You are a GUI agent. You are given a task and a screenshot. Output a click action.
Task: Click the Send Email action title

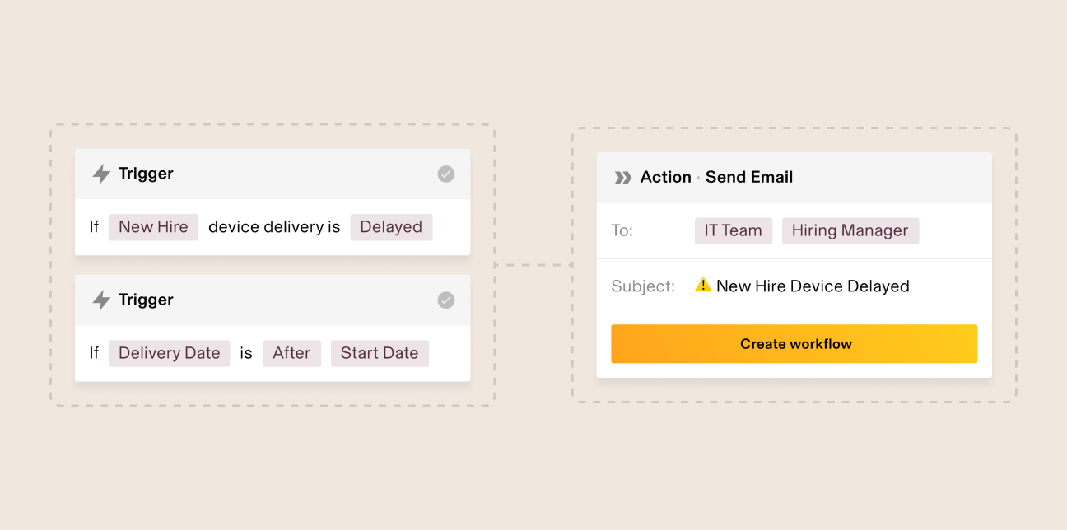click(x=749, y=177)
